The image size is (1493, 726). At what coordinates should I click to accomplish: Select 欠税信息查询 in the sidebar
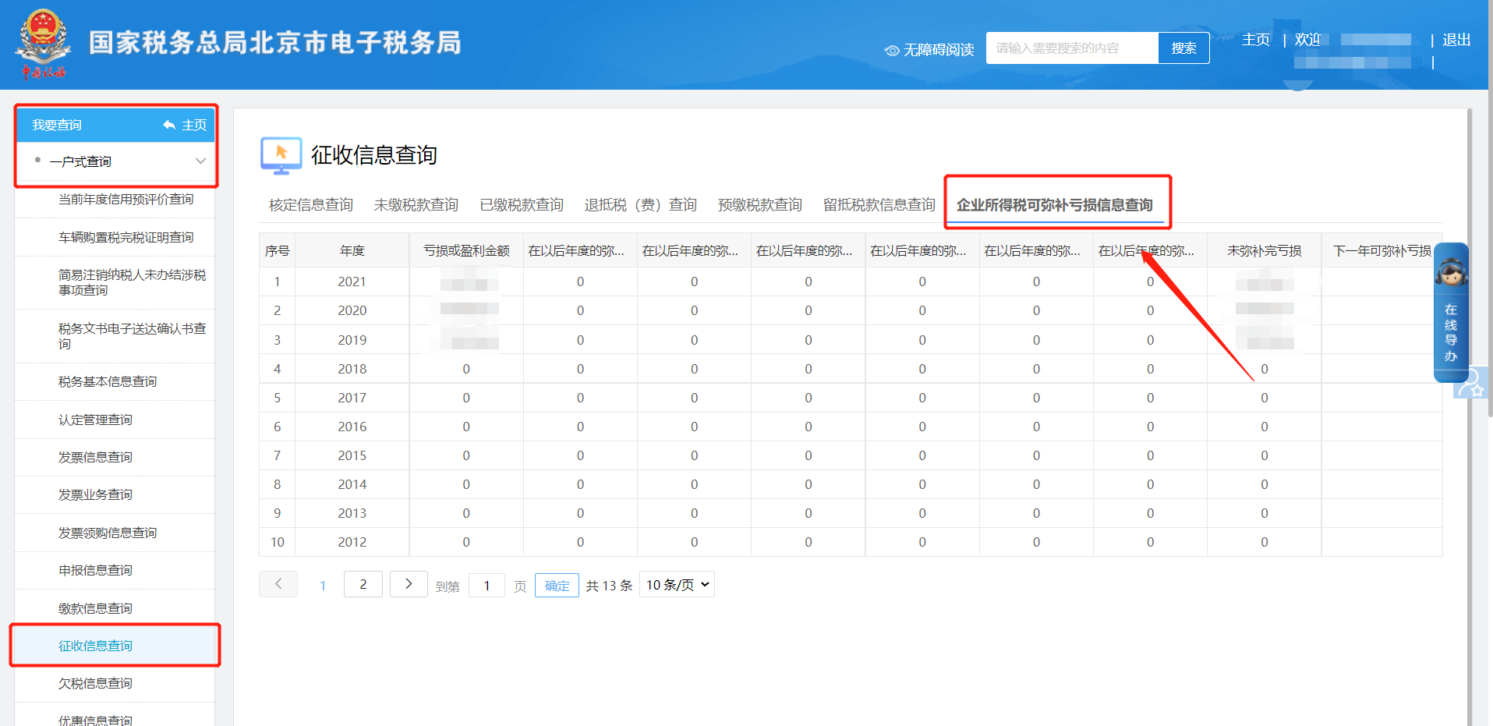click(x=96, y=682)
